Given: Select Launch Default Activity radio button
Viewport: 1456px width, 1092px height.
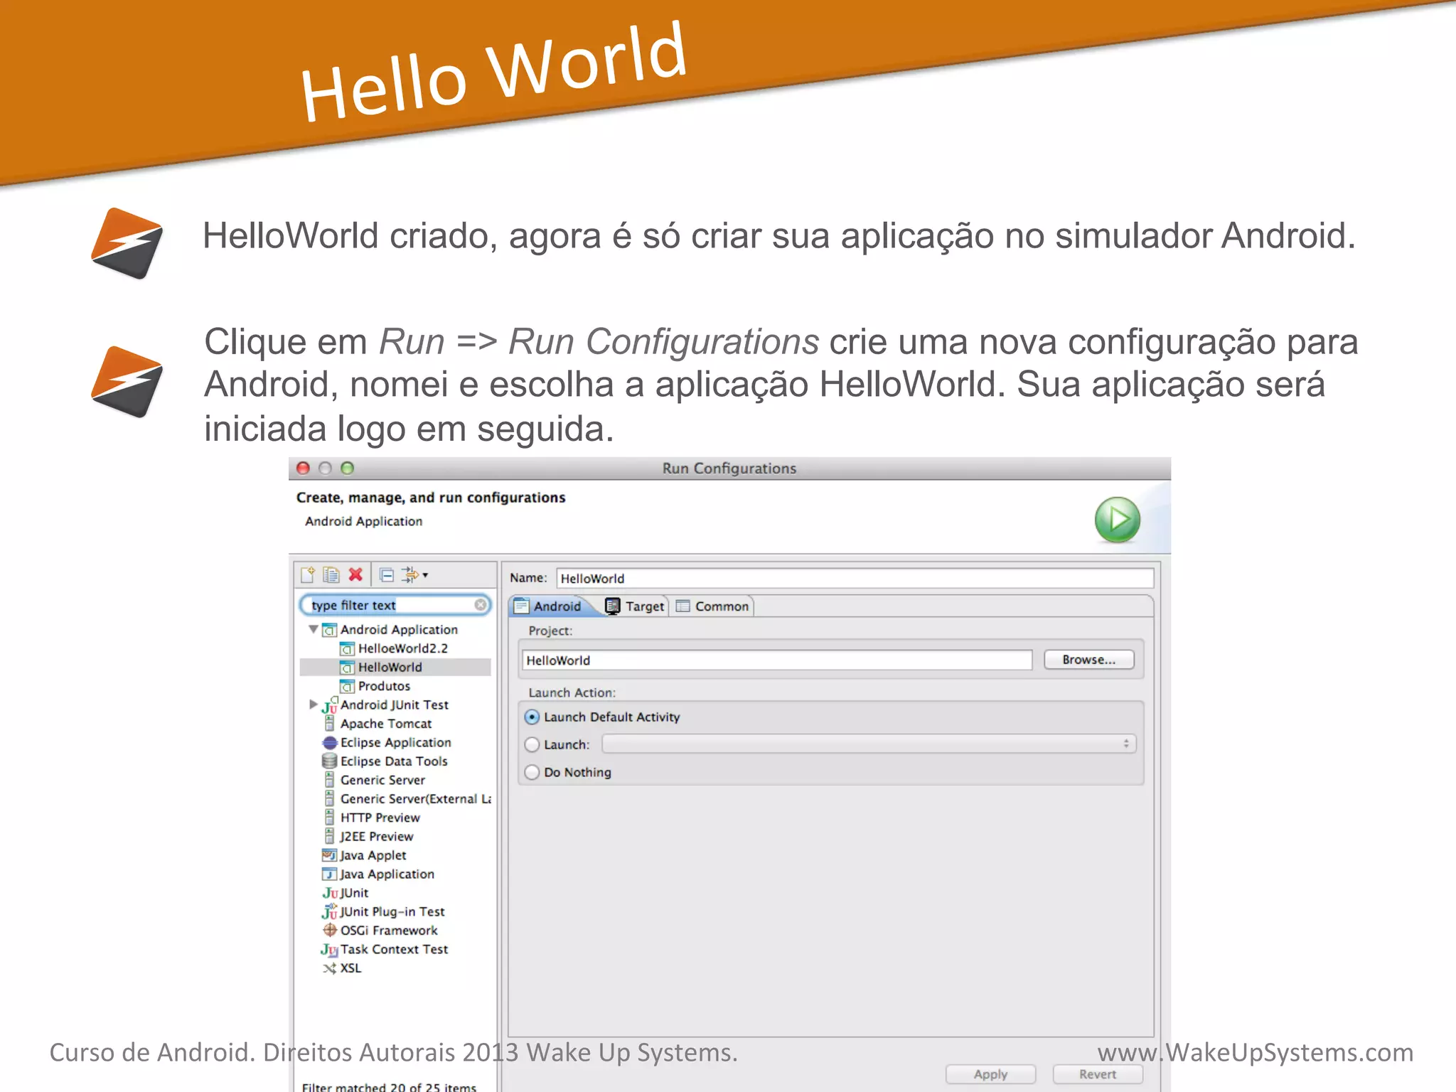Looking at the screenshot, I should click(532, 717).
